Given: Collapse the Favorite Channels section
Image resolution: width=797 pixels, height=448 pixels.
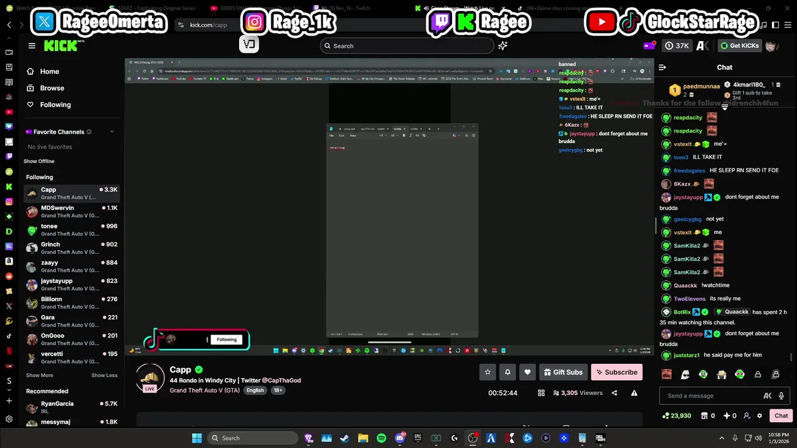Looking at the screenshot, I should click(112, 132).
